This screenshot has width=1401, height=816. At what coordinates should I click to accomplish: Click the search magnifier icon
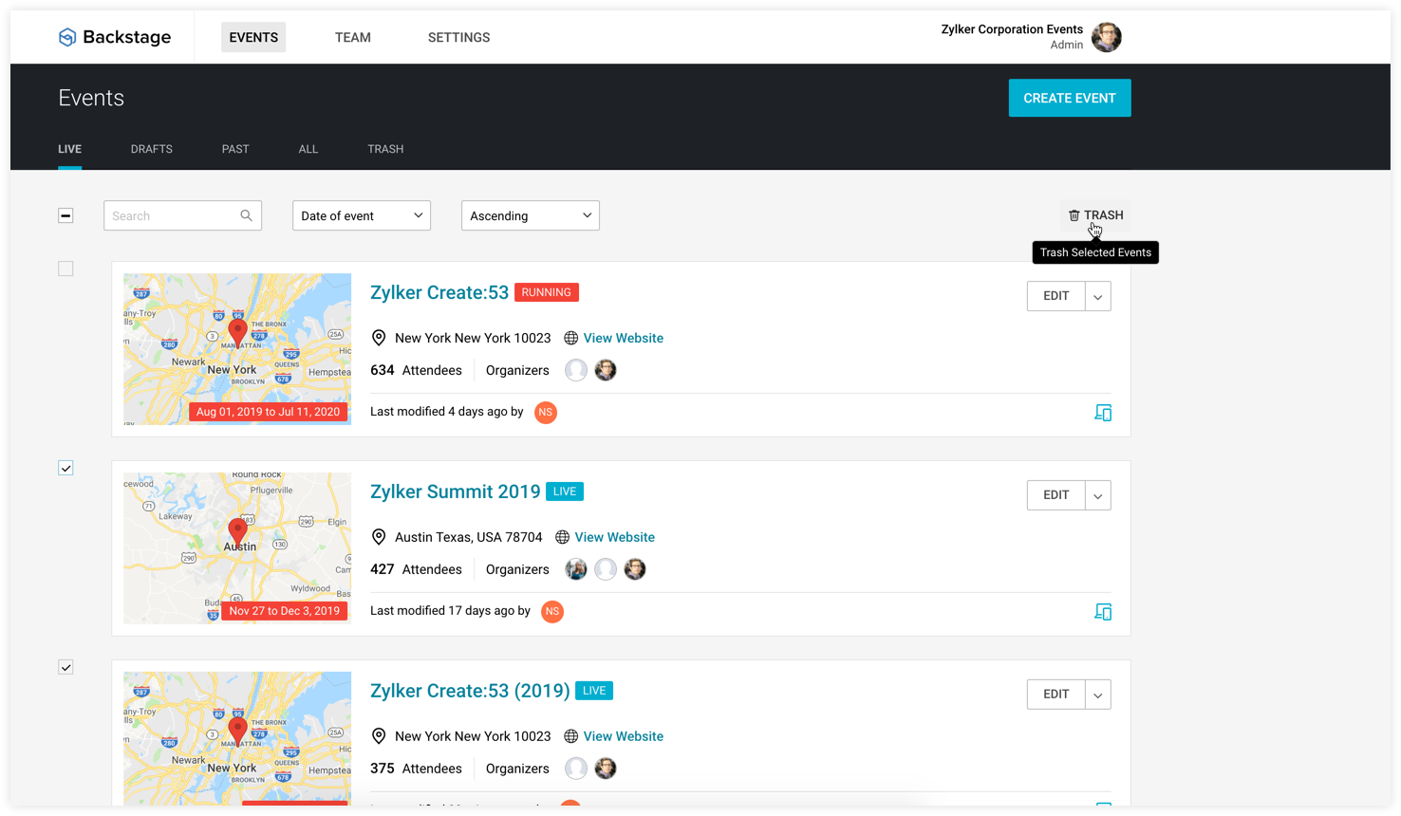click(x=247, y=215)
